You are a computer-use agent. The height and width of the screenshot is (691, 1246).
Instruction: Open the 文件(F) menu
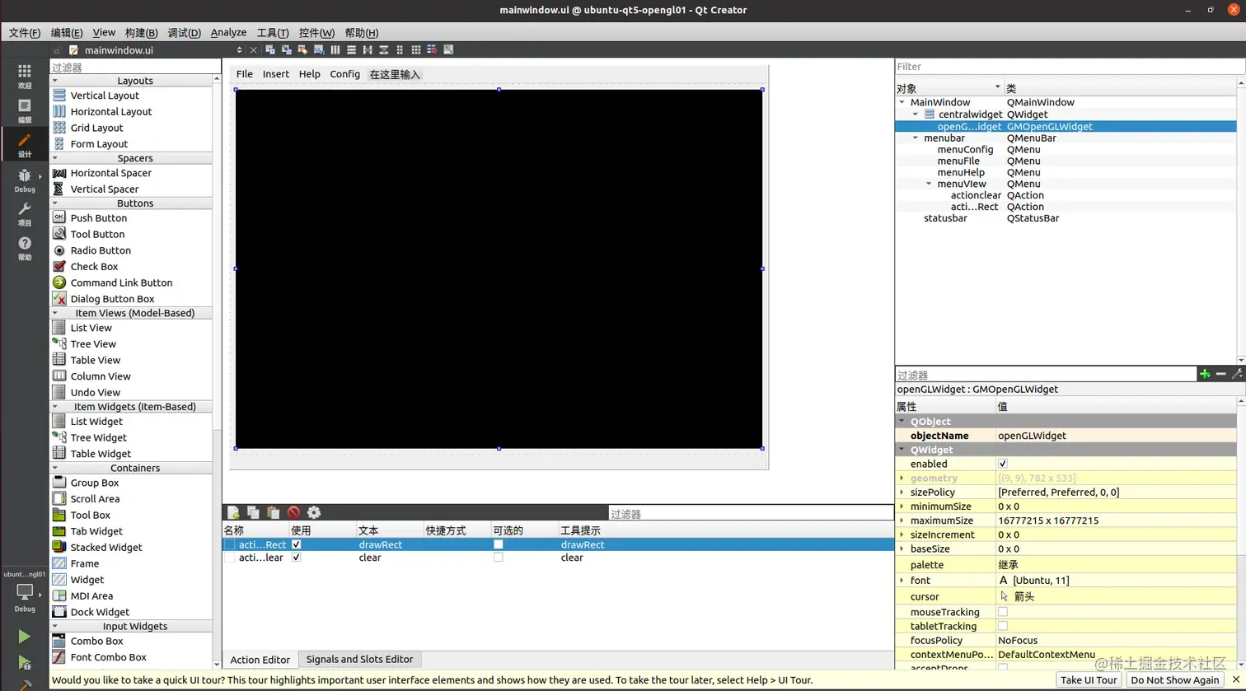(25, 33)
